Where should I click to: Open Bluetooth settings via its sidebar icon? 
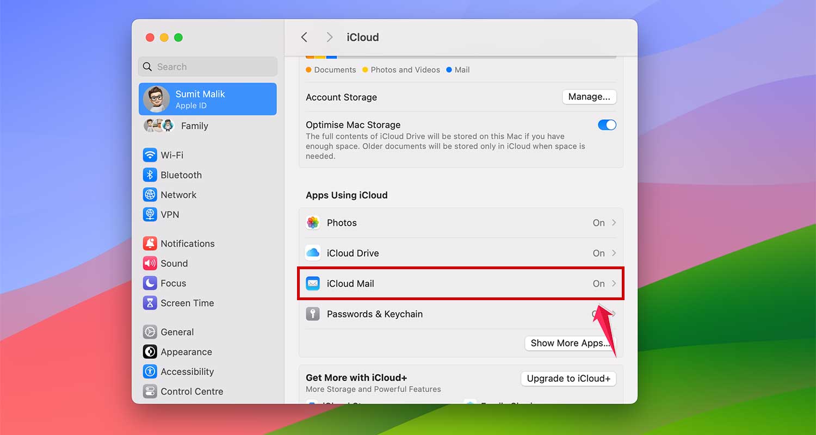coord(150,175)
